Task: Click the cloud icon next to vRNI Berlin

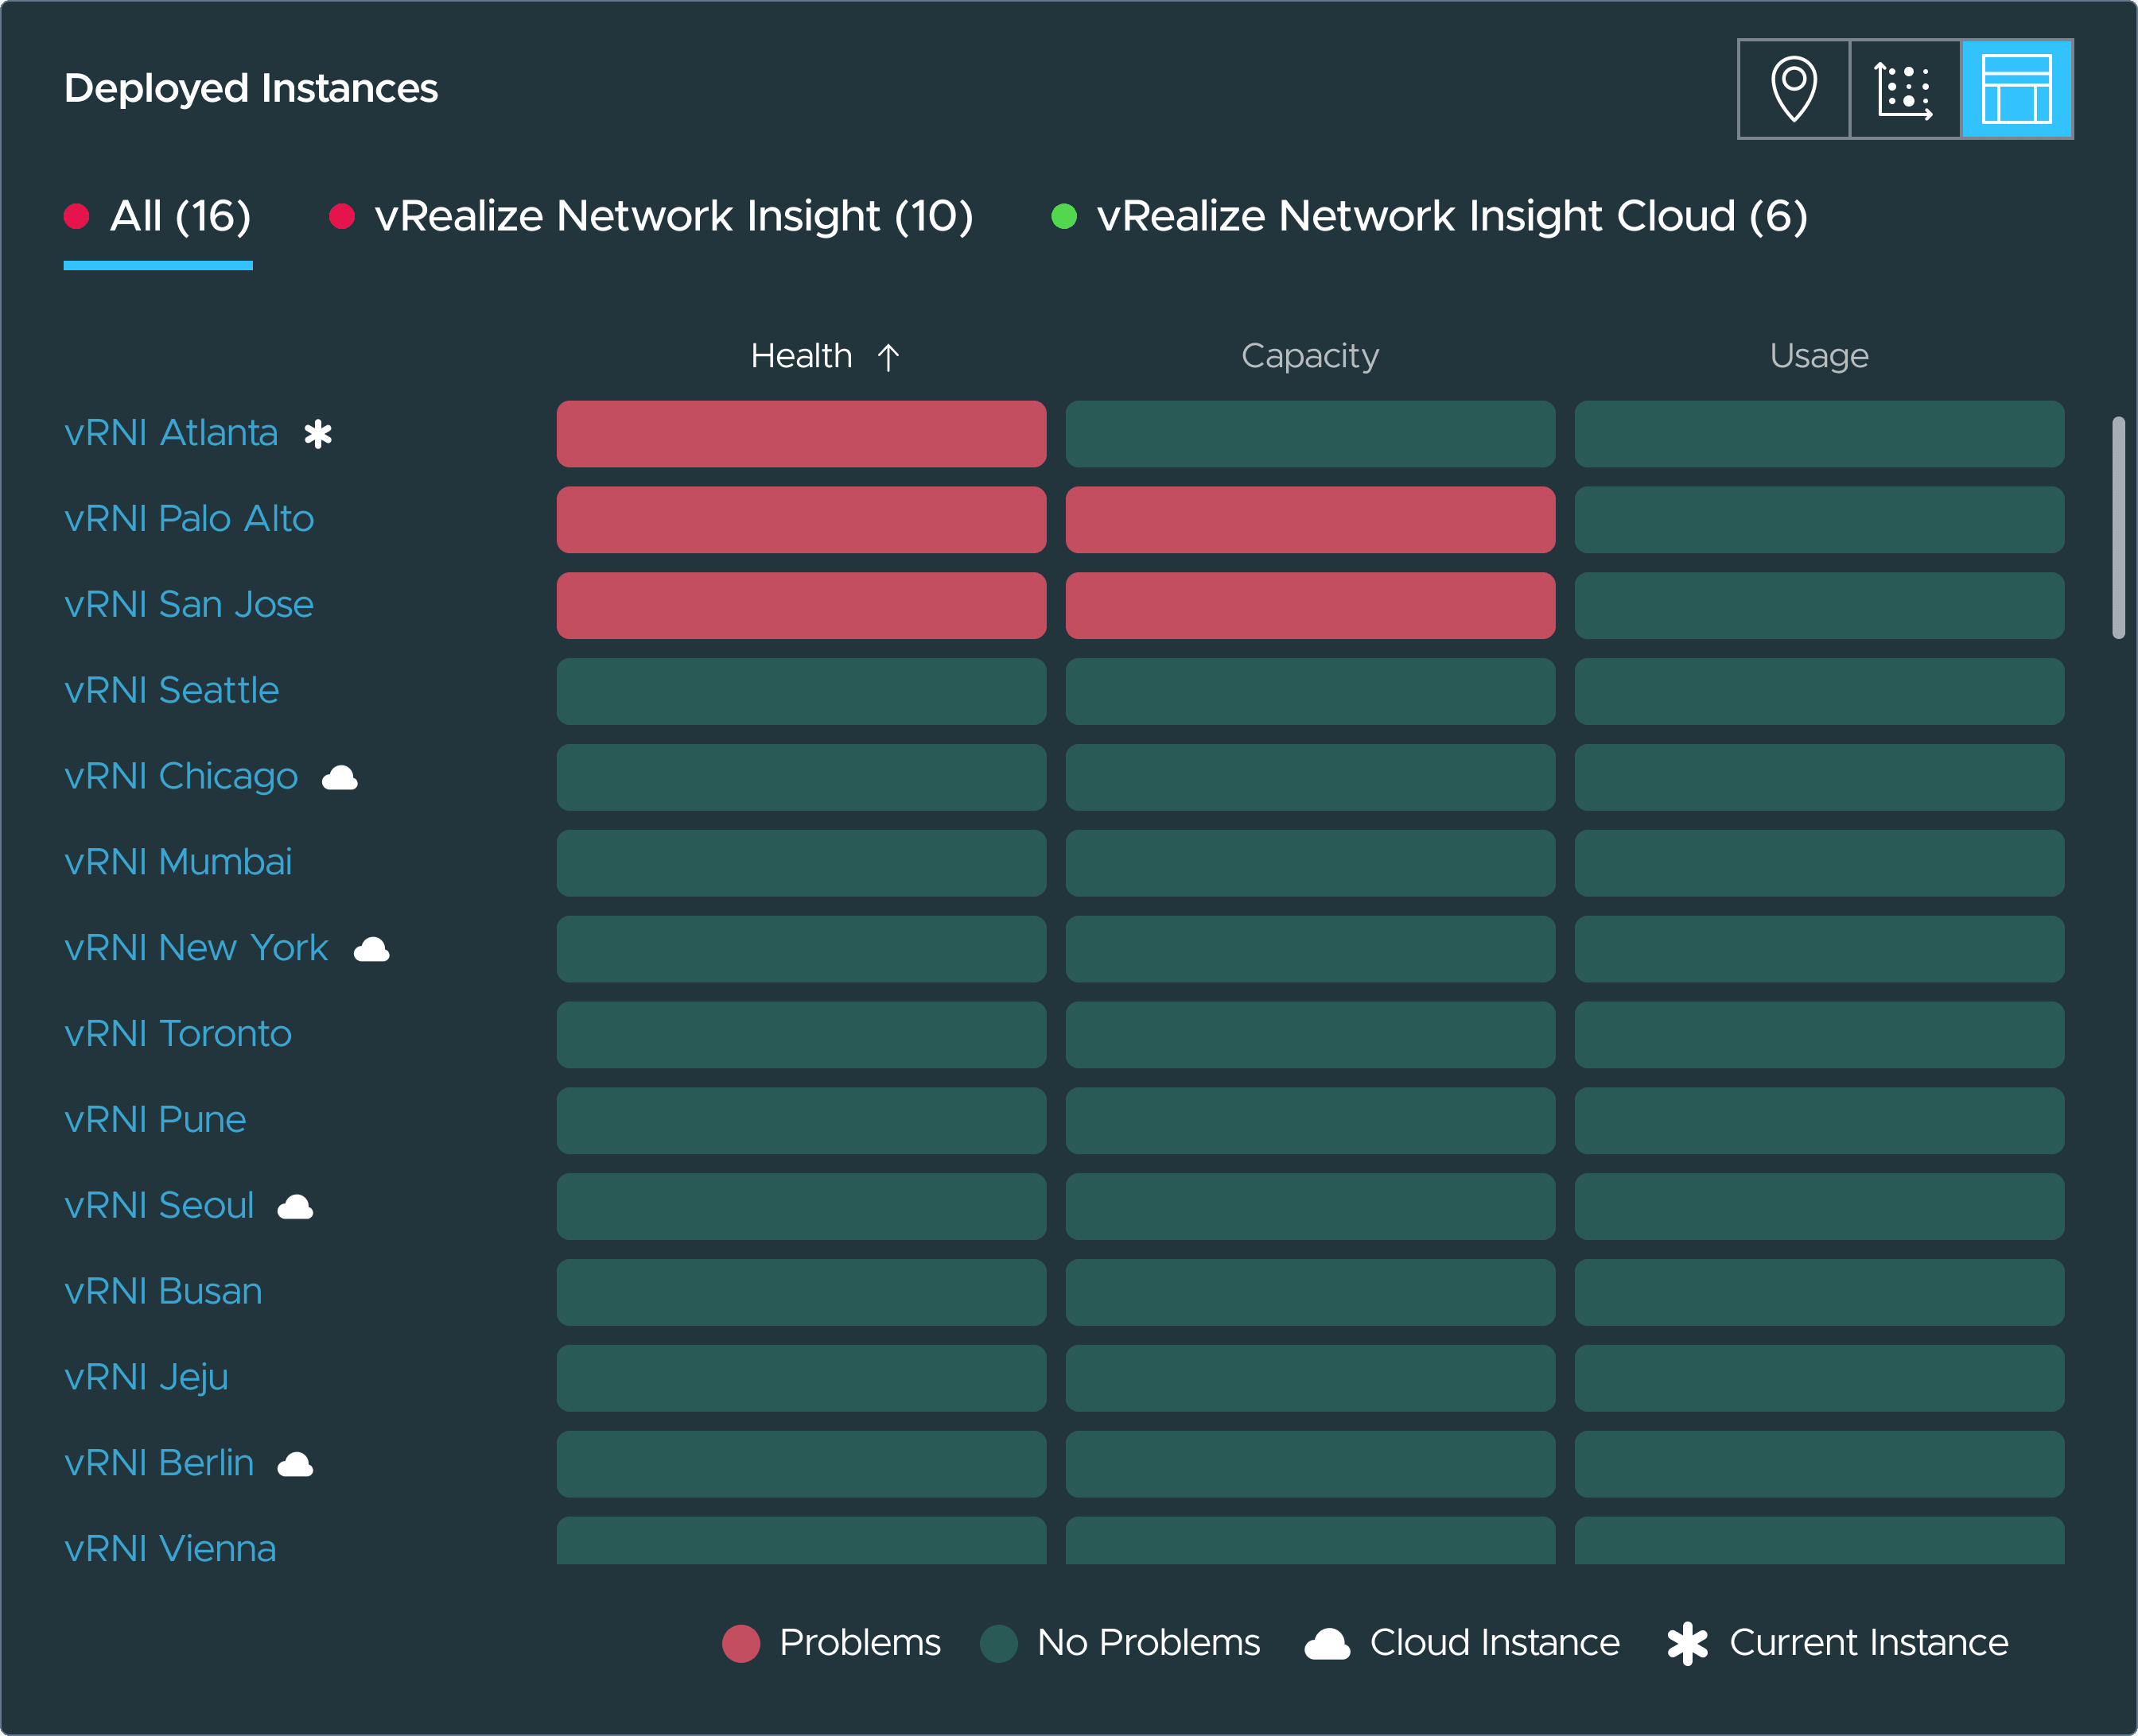Action: (x=295, y=1465)
